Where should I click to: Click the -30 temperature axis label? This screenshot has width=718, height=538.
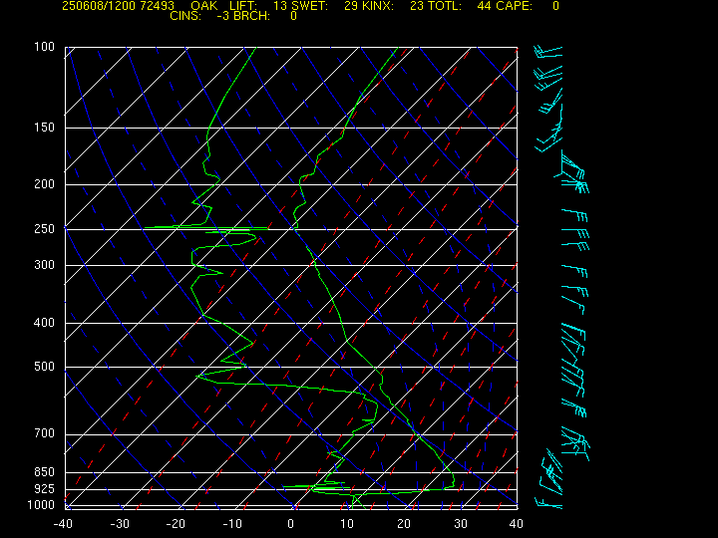(120, 524)
